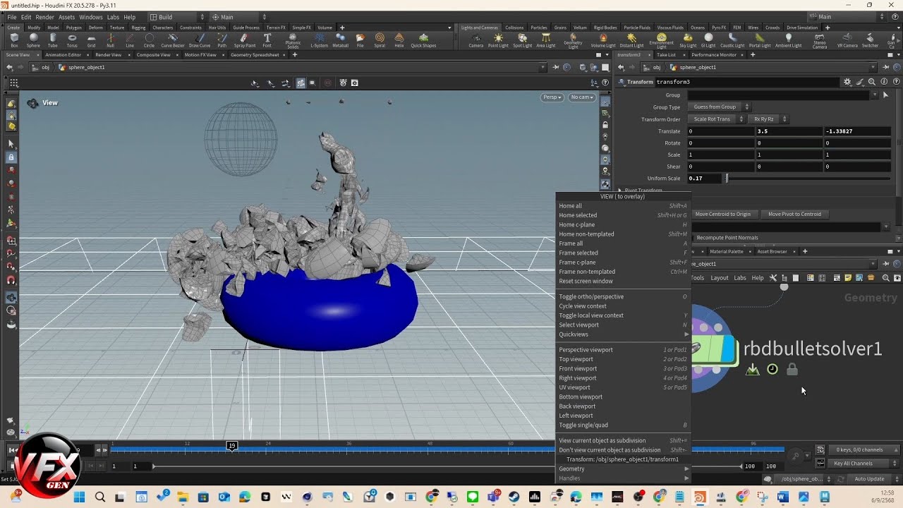Choose Toggle ortho/perspective menu entry

(623, 296)
